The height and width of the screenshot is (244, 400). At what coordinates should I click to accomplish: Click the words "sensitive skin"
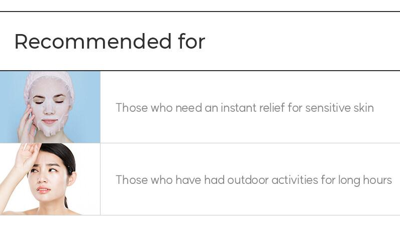340,108
